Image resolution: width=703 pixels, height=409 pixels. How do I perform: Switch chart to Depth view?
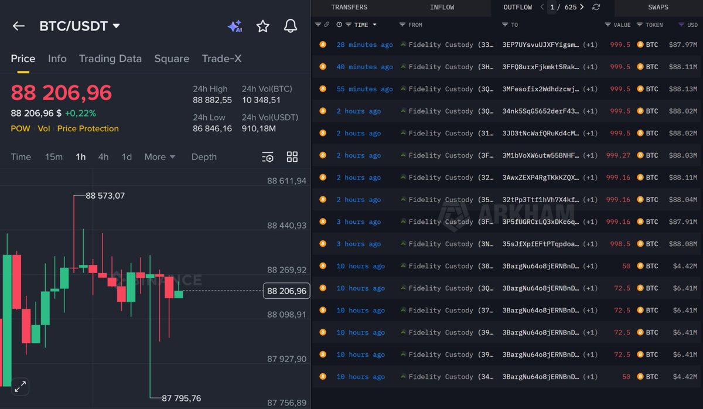tap(204, 156)
